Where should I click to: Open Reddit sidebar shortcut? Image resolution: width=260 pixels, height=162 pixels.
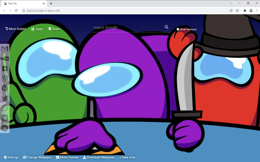(x=4, y=128)
